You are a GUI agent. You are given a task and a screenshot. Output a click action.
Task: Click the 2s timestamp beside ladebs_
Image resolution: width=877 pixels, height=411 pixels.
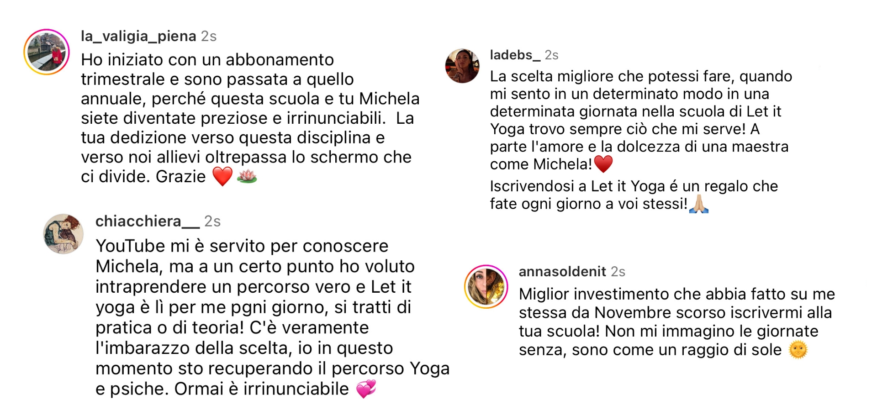pos(552,55)
